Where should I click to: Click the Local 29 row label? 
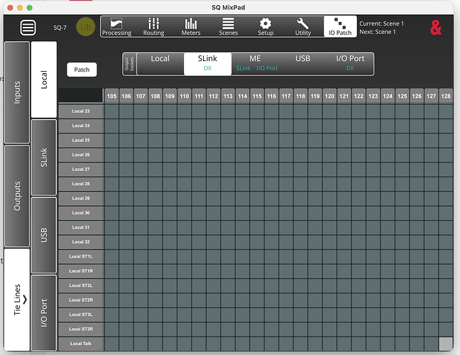click(81, 198)
